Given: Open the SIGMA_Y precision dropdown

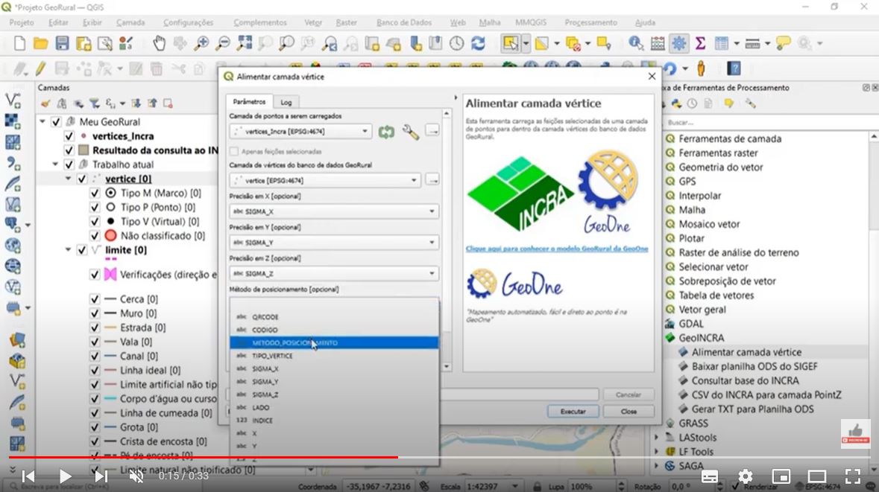Looking at the screenshot, I should [x=333, y=243].
